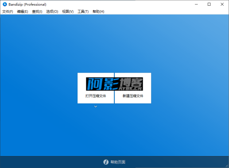The height and width of the screenshot is (168, 229).
Task: Click the info icon beside 帮助页面
Action: (x=106, y=162)
